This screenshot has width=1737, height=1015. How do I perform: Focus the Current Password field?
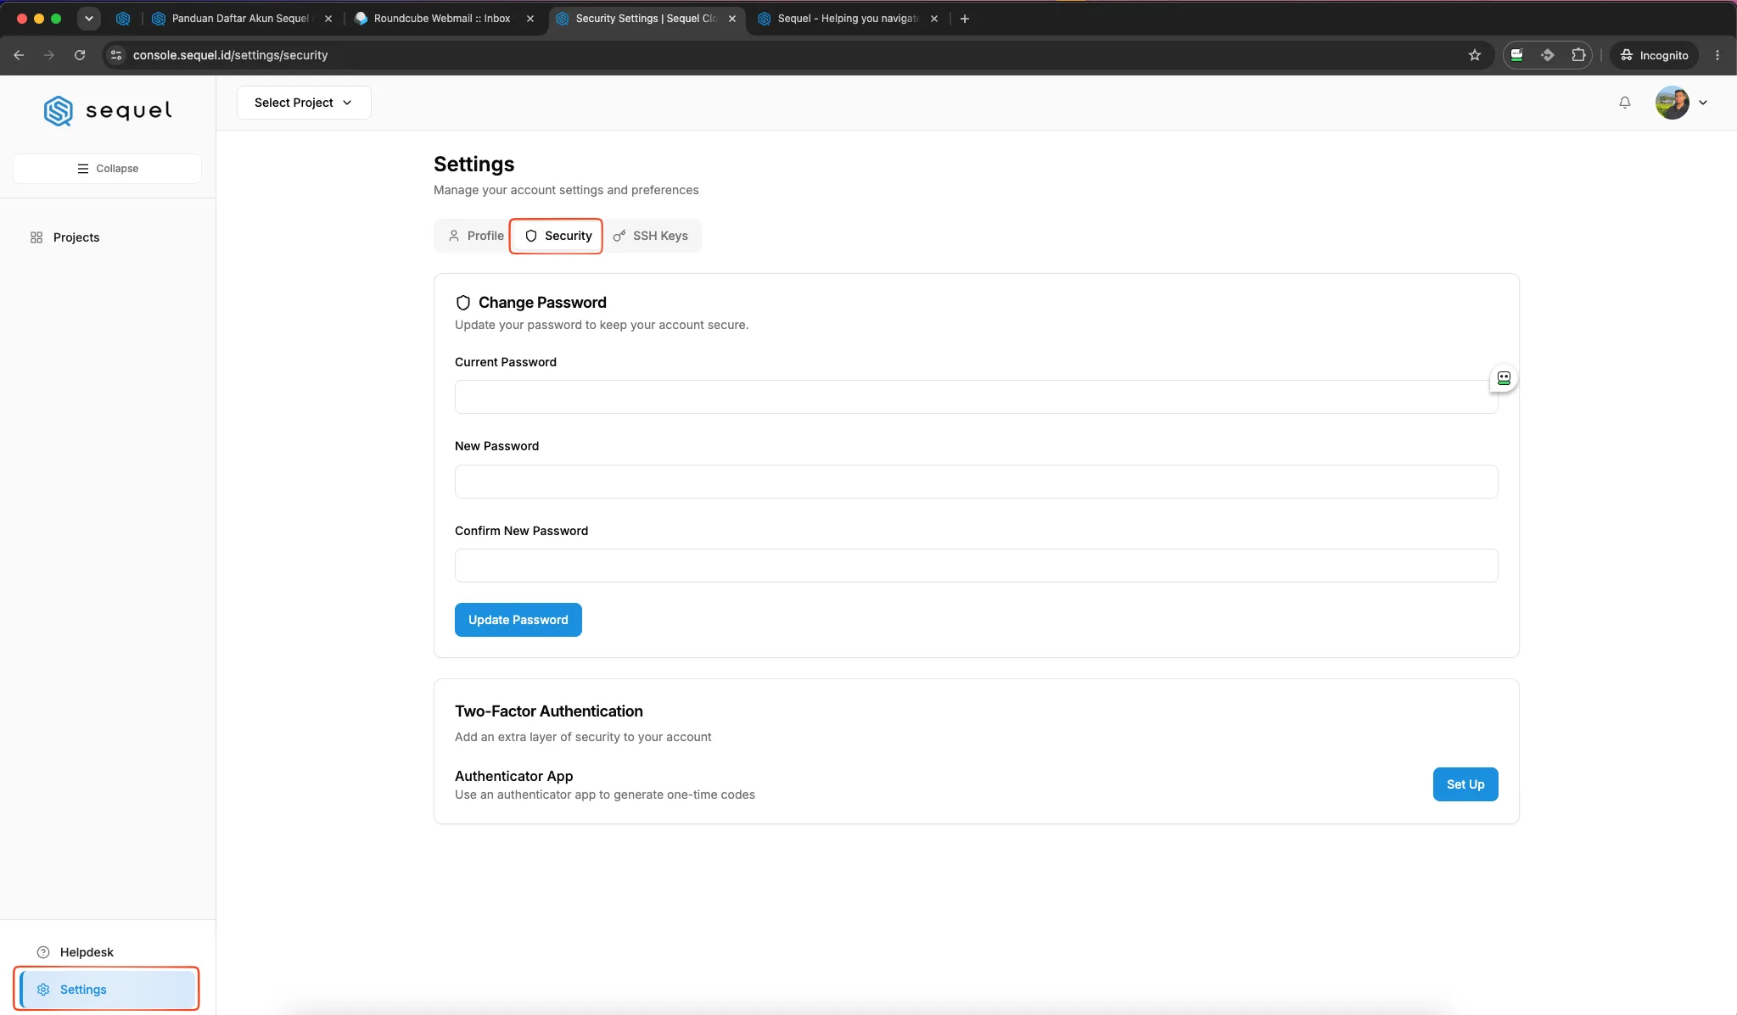[x=976, y=397]
